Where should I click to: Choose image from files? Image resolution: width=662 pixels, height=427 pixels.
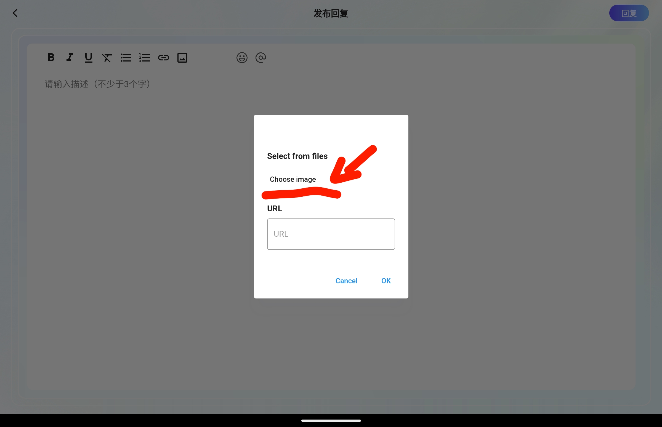(x=293, y=179)
